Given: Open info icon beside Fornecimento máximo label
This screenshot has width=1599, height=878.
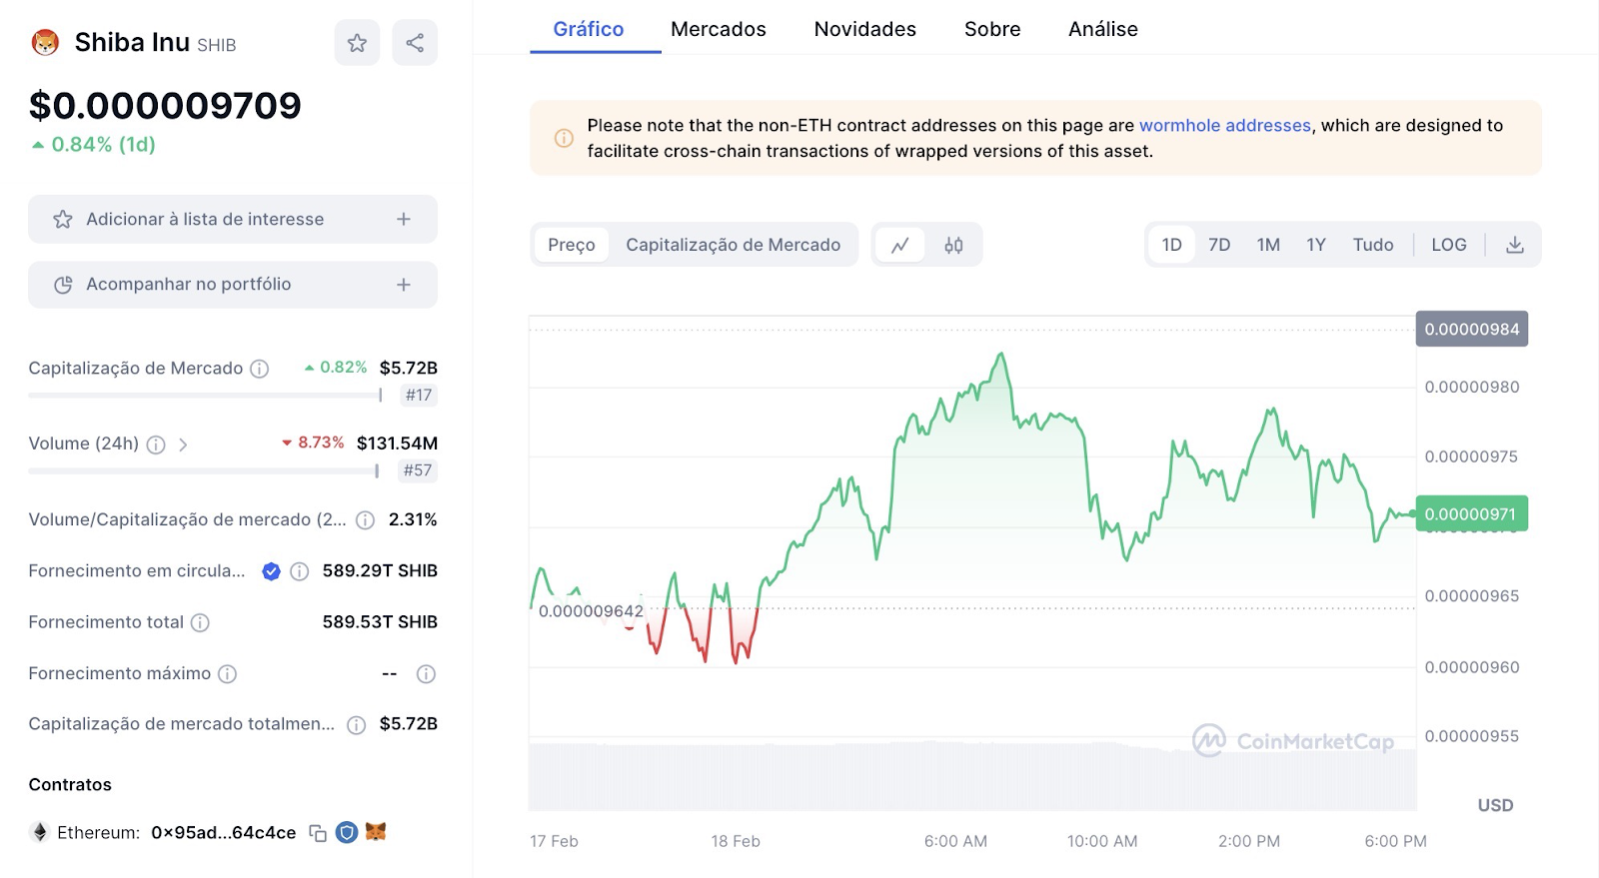Looking at the screenshot, I should tap(227, 674).
